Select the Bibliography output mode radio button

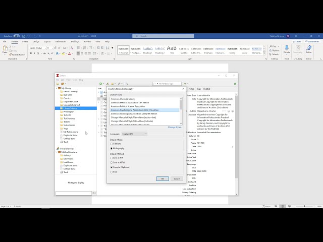112,148
